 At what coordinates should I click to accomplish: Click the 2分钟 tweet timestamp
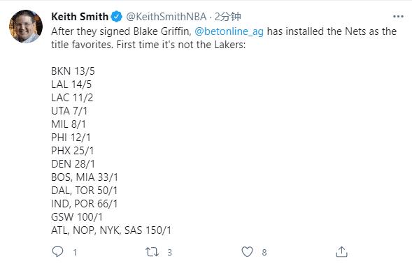pos(227,17)
